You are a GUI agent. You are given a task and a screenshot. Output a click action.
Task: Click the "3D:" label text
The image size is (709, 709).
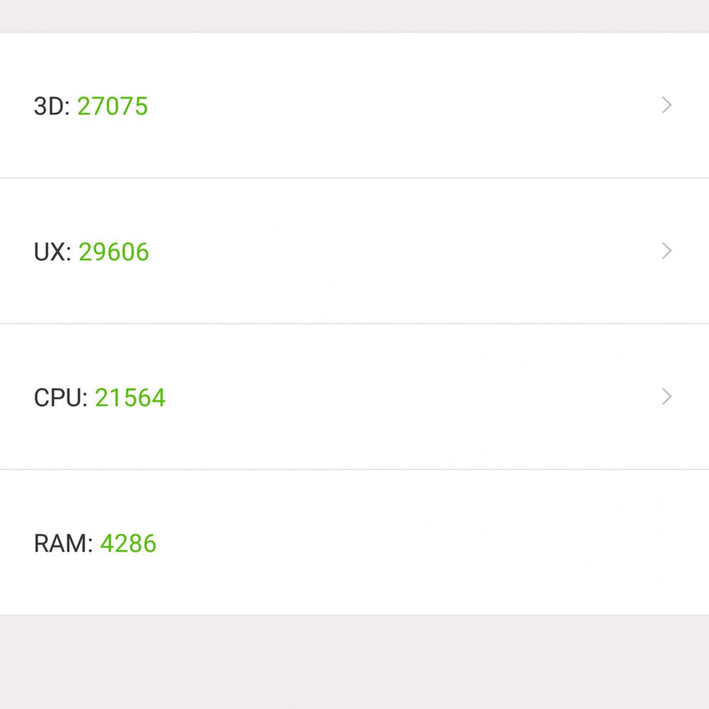click(52, 106)
